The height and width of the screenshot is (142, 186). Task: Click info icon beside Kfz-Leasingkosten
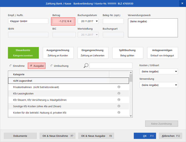[119, 93]
